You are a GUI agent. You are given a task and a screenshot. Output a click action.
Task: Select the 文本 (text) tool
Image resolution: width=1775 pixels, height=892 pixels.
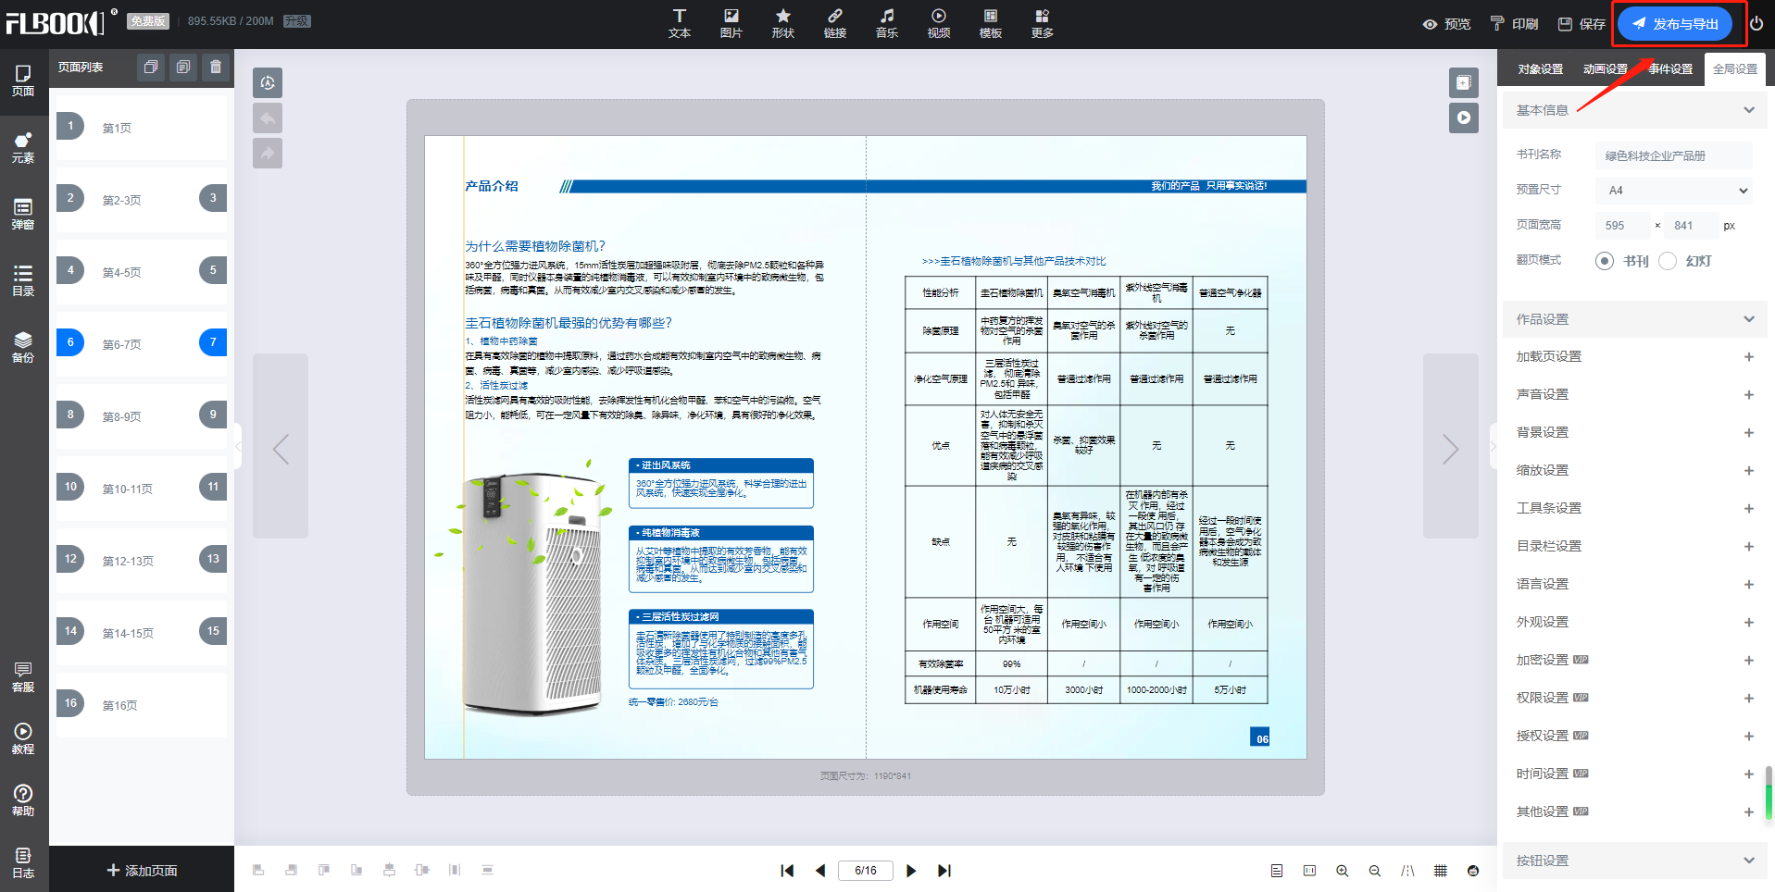(x=679, y=23)
